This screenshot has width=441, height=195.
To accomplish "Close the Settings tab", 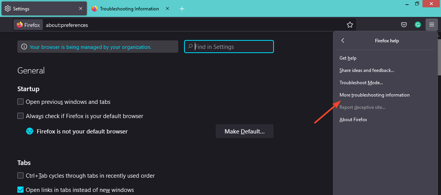I will [81, 9].
